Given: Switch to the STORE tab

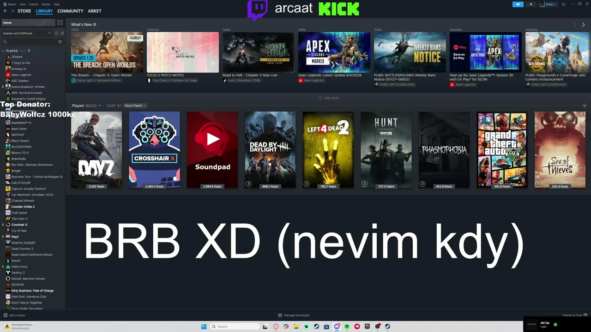Looking at the screenshot, I should click(x=24, y=11).
